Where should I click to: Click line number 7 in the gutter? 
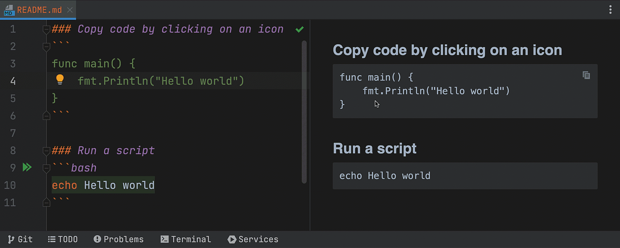[12, 133]
